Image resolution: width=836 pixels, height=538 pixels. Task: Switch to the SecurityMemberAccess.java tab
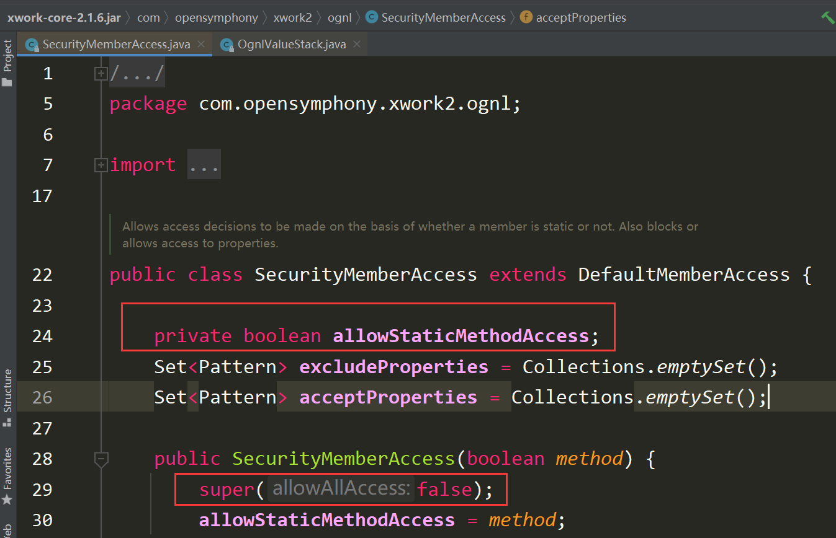(x=115, y=45)
